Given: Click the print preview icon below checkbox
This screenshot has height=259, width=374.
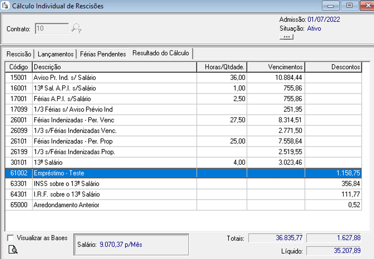Looking at the screenshot, I should pos(13,250).
